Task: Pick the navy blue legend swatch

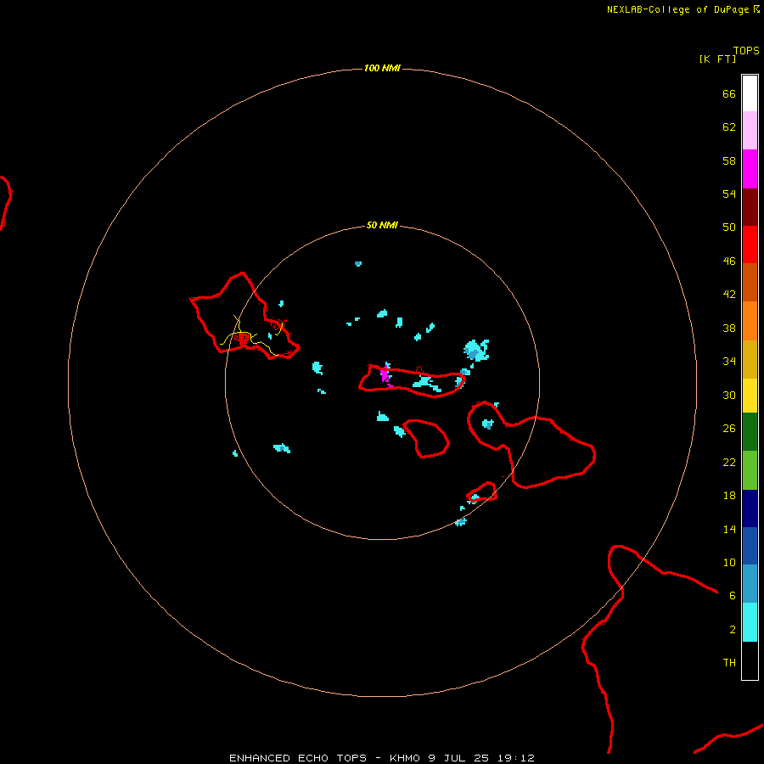Action: point(750,508)
